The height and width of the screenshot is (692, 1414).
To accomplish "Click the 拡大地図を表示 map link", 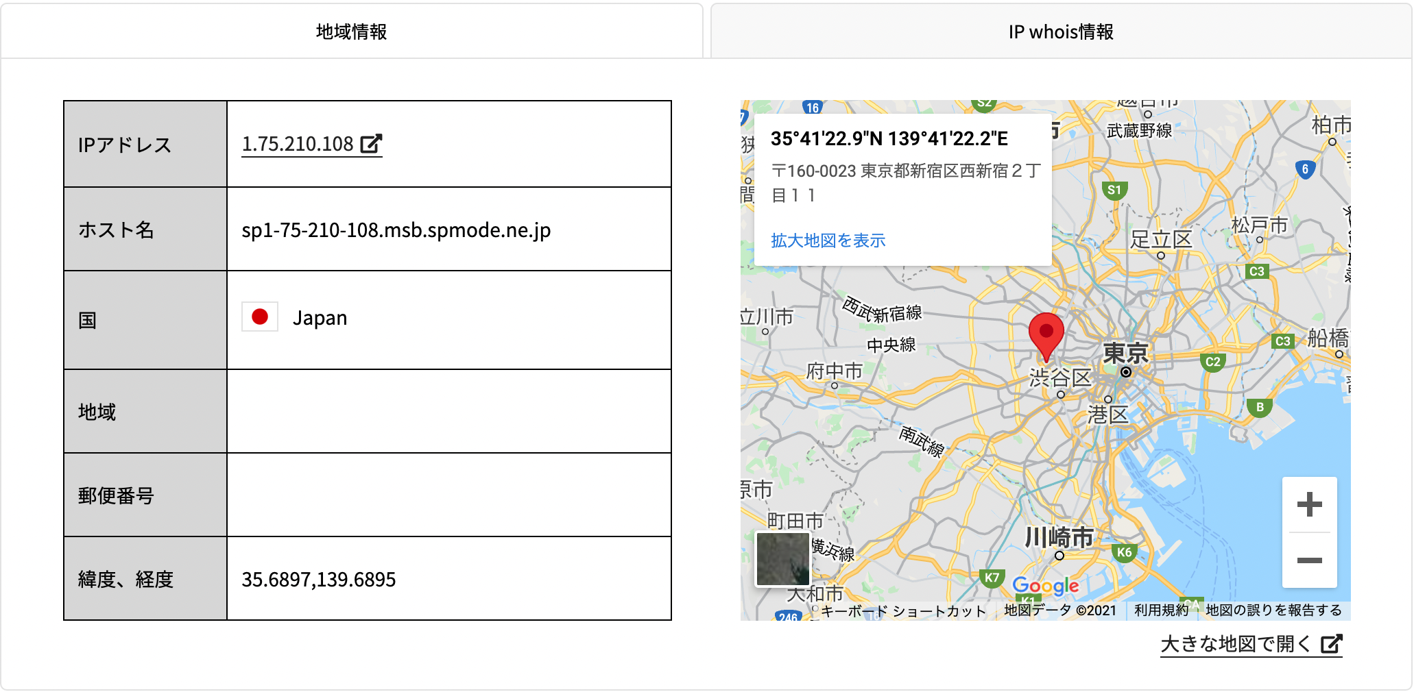I will [828, 240].
